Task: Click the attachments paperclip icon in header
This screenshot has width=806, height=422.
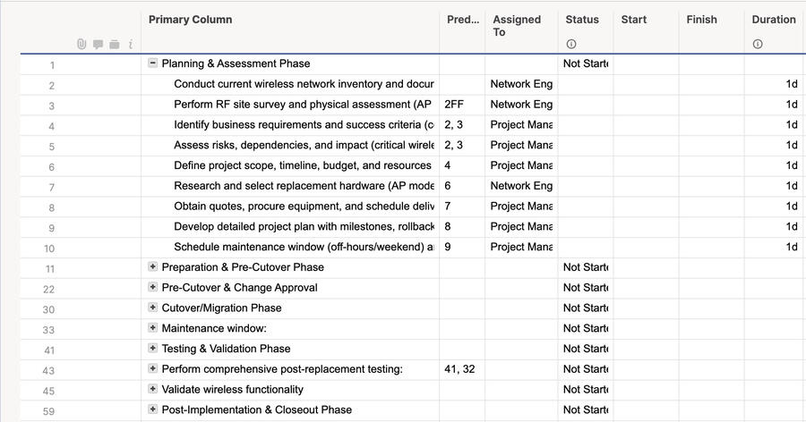Action: tap(81, 44)
